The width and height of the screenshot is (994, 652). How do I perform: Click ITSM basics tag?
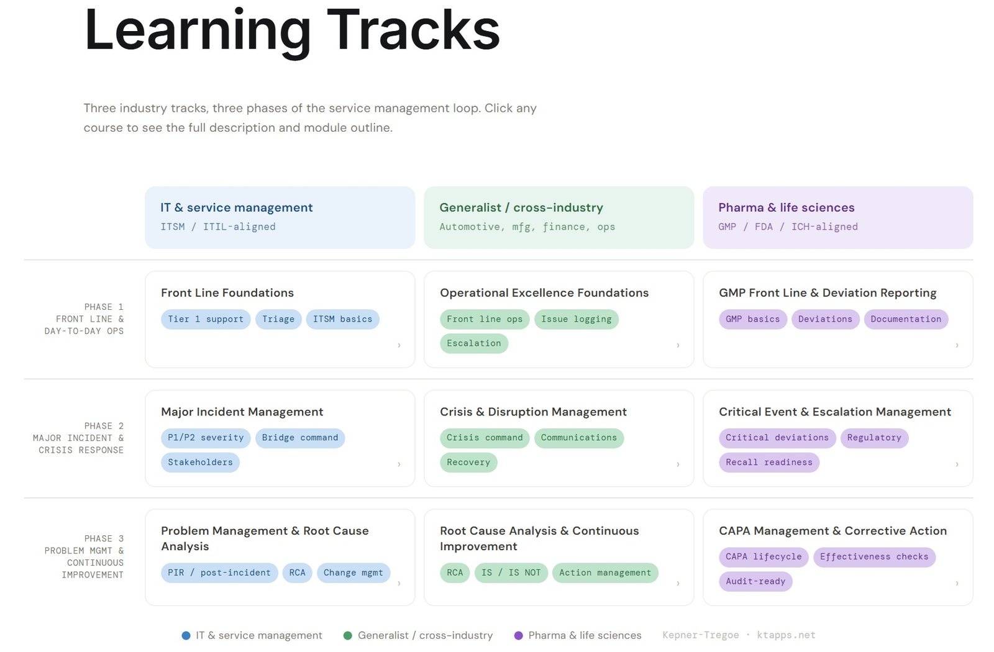click(x=342, y=319)
